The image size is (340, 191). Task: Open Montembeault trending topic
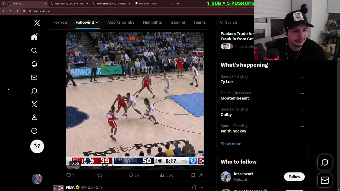235,98
